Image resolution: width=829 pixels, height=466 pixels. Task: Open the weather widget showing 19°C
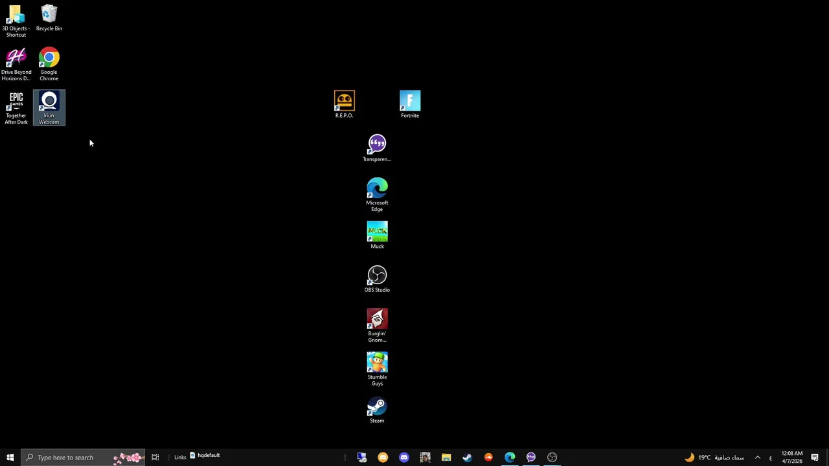(x=714, y=458)
